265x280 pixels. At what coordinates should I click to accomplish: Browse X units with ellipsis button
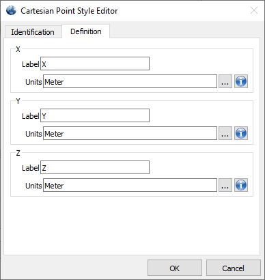[225, 81]
